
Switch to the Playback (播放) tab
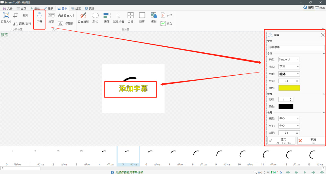(35, 8)
